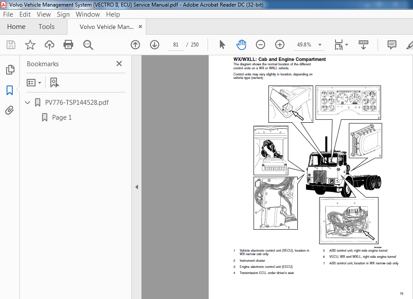Activate the Hand pan tool
The height and width of the screenshot is (299, 413).
[x=241, y=45]
